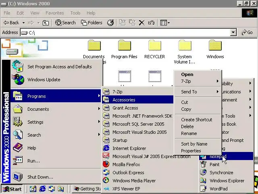258x194 pixels.
Task: Expand Documents submenu in Start menu
Action: point(56,109)
